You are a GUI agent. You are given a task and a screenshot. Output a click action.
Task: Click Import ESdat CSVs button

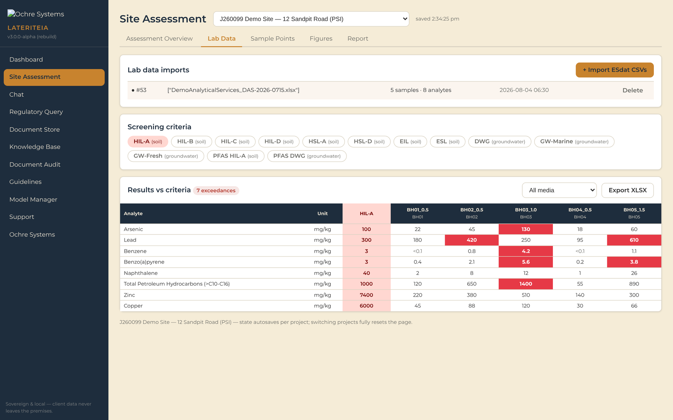coord(614,70)
